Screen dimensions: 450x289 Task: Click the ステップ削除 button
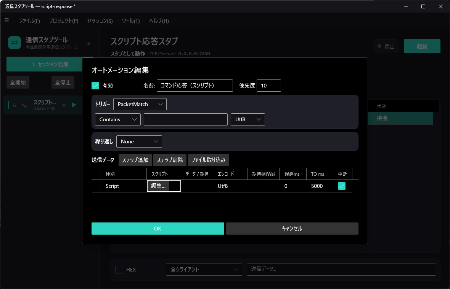(170, 160)
